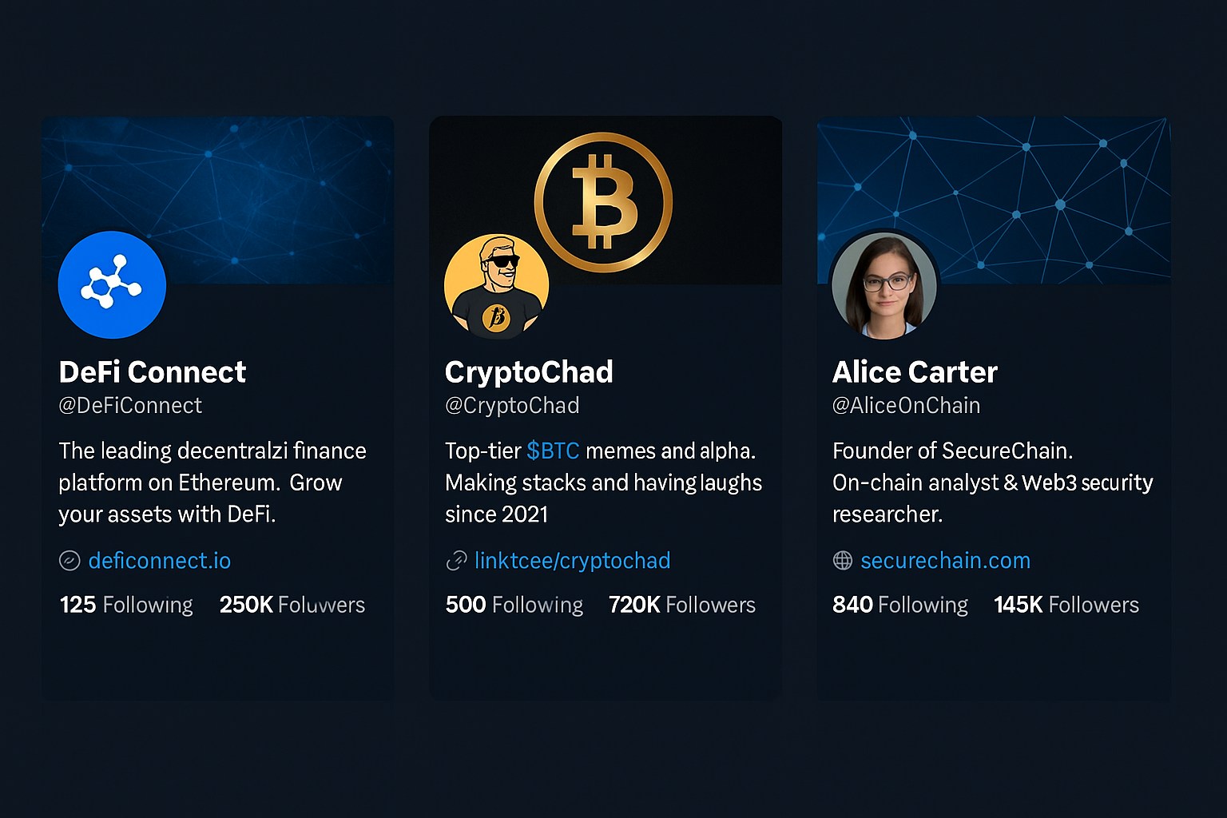Viewport: 1227px width, 818px height.
Task: Click the $BTC cashtag in CryptoChad's bio
Action: point(553,451)
